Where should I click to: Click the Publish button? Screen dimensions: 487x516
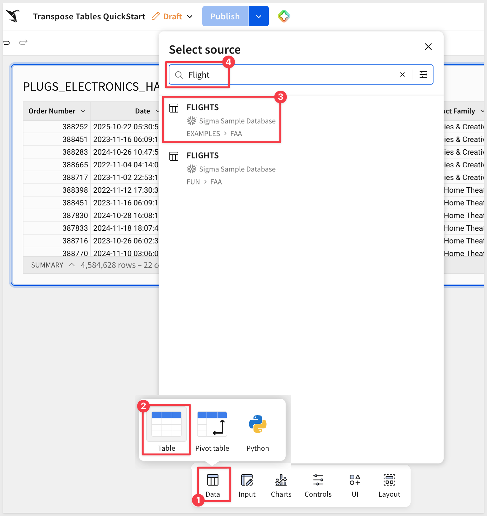coord(225,16)
